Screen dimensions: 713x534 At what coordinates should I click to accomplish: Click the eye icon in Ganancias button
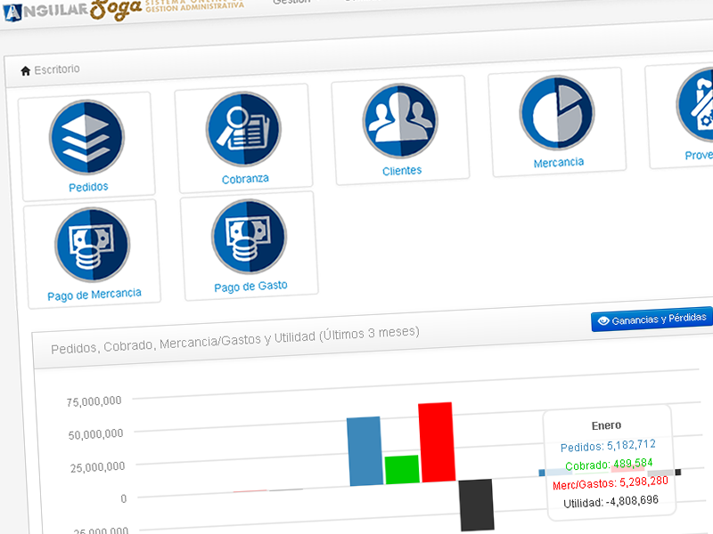tap(602, 320)
